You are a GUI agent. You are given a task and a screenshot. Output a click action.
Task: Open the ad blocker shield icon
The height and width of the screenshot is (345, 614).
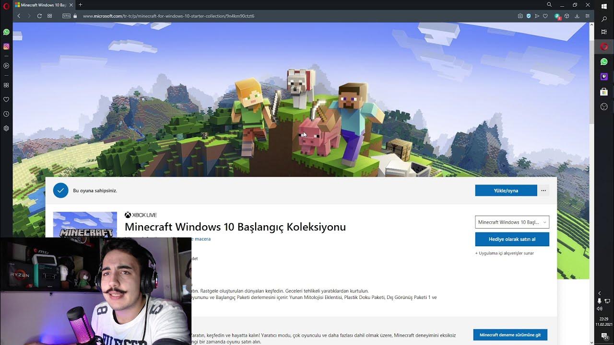click(x=529, y=16)
